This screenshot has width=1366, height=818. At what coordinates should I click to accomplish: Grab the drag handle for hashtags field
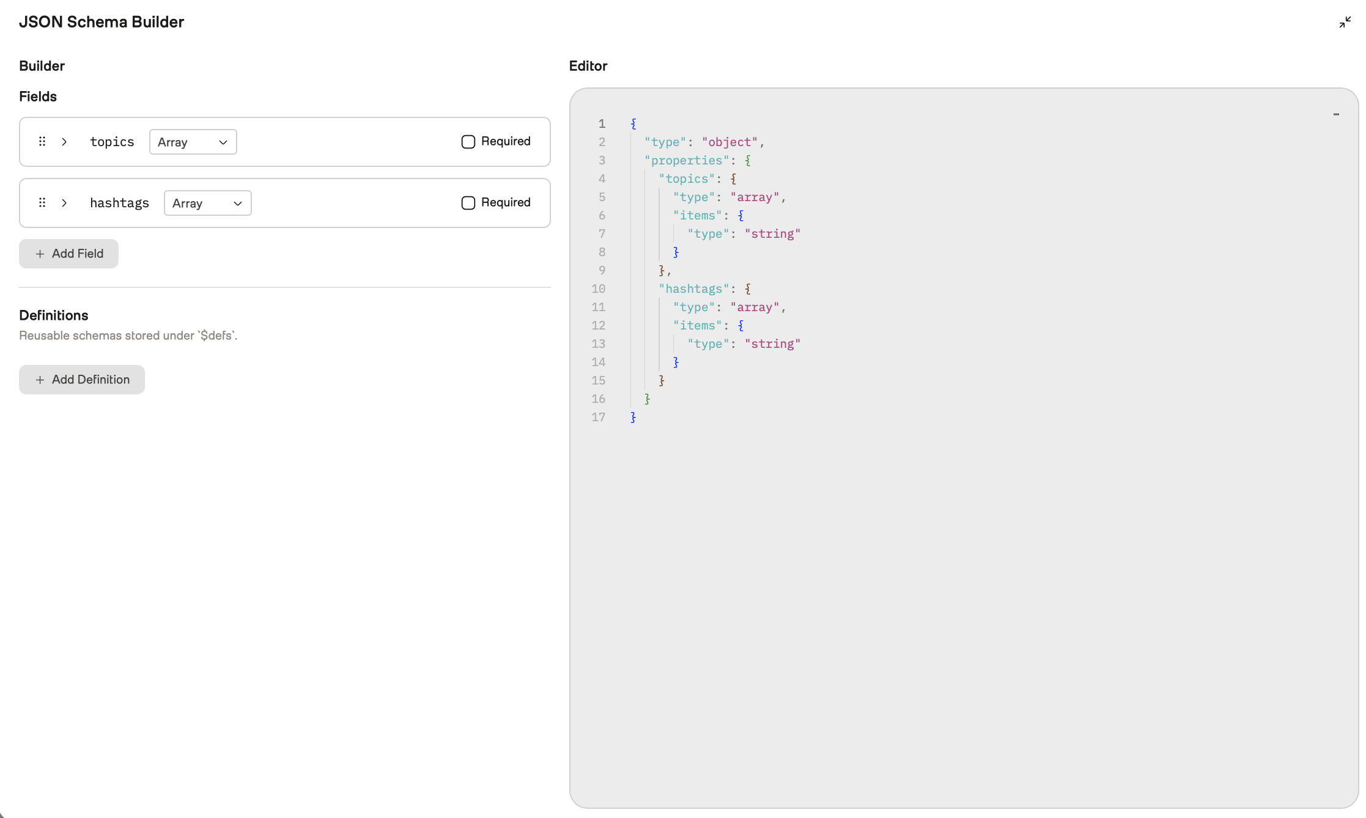(42, 203)
